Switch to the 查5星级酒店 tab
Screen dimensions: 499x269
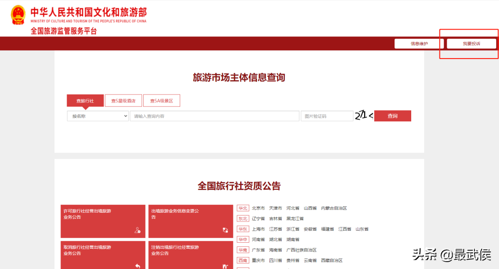point(123,101)
